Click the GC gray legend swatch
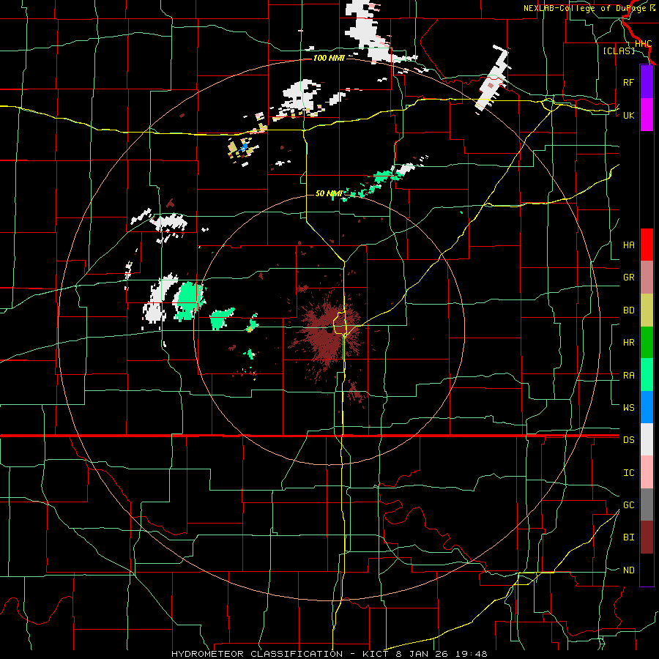 [647, 505]
